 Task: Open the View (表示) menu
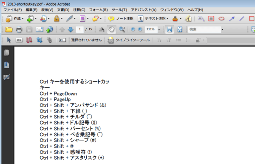tap(47, 10)
